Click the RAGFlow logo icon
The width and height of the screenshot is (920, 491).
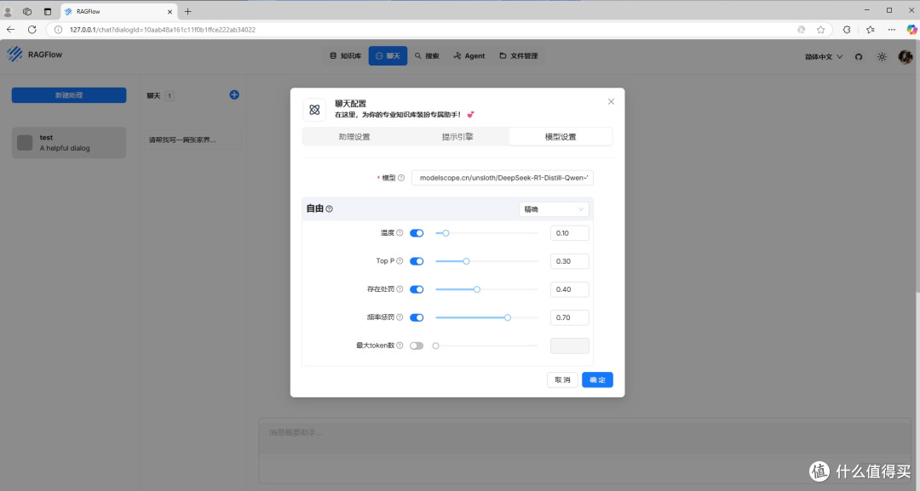coord(14,54)
